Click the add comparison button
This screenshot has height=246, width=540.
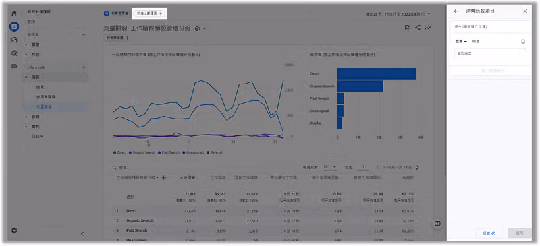(150, 13)
